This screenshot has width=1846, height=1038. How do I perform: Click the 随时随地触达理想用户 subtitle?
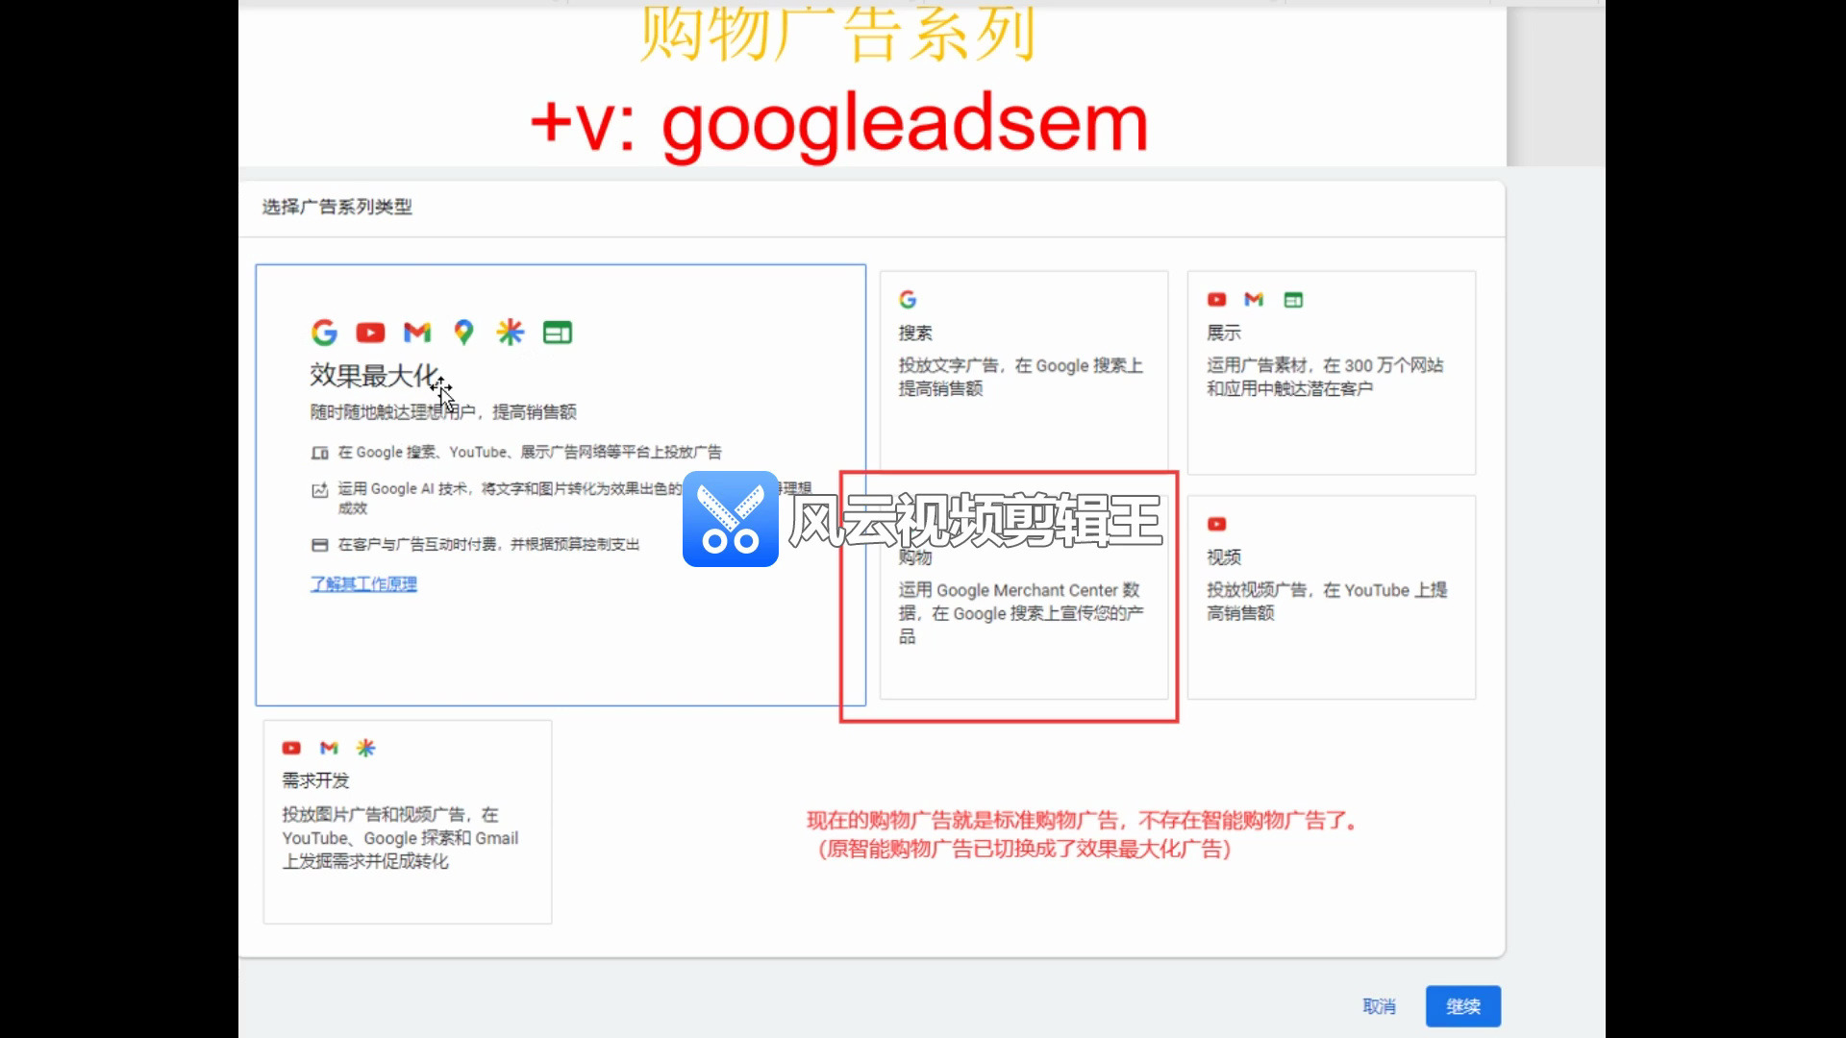443,412
